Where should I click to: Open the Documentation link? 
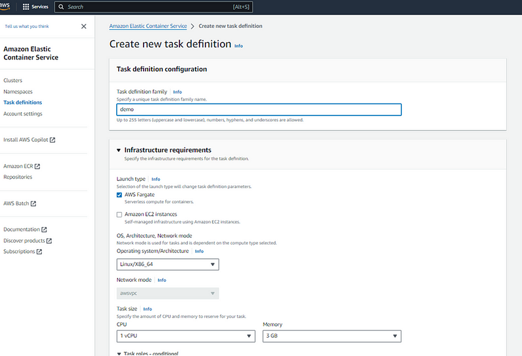click(22, 230)
